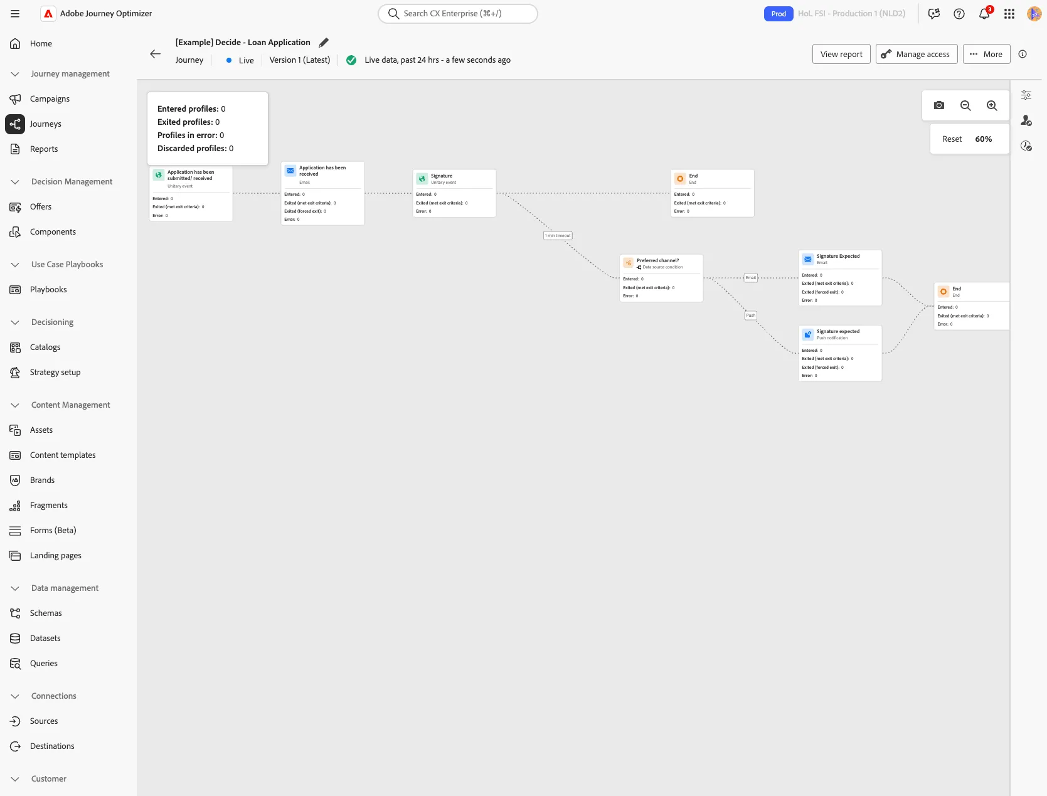Select the Signature Expected email node
Screen dimensions: 1047x796
click(840, 278)
